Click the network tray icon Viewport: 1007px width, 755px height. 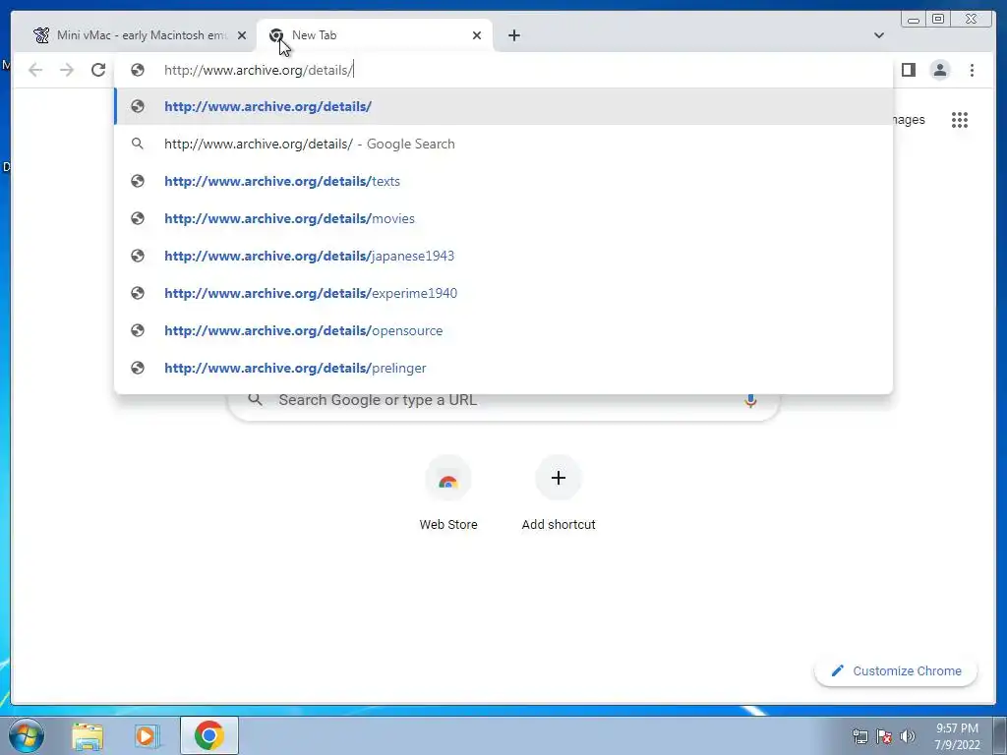click(859, 736)
